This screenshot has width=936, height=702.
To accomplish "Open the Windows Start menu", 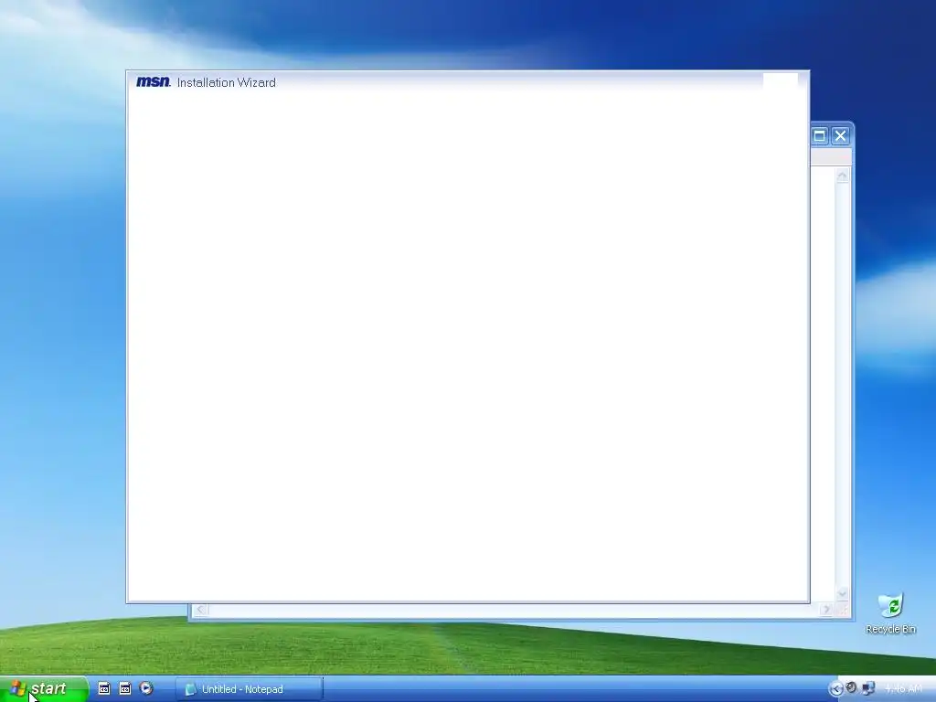I will tap(44, 689).
